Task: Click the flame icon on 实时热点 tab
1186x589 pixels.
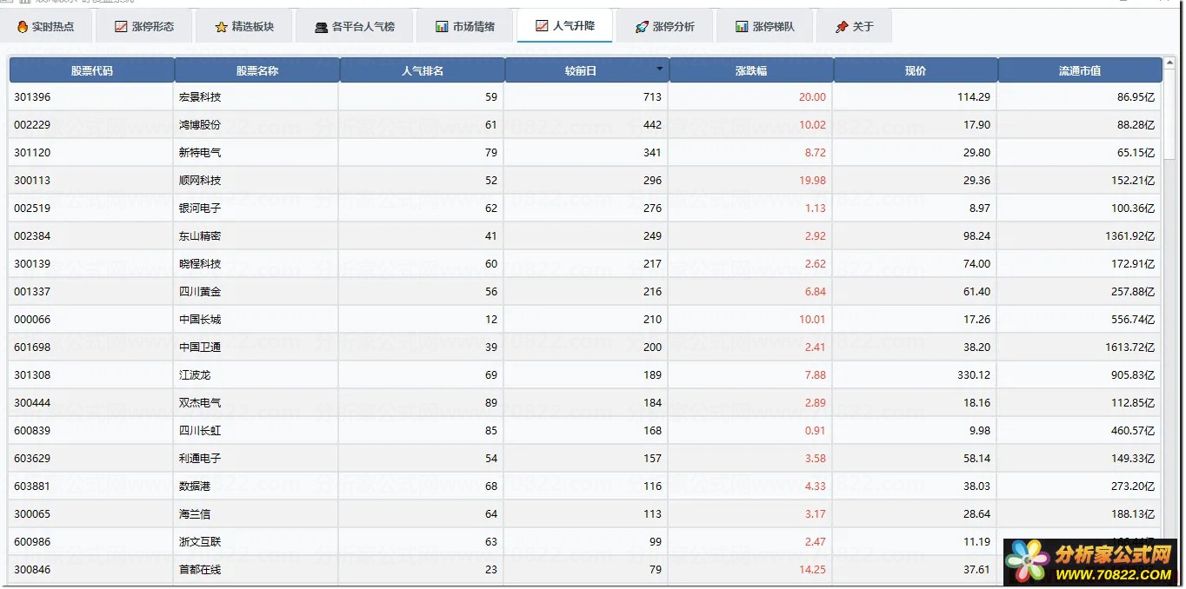Action: tap(23, 27)
